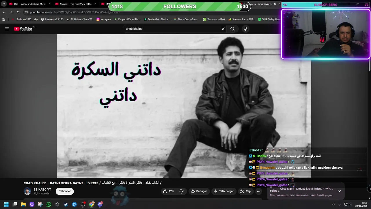Image resolution: width=371 pixels, height=209 pixels.
Task: Open the DeviantArt bookmark
Action: pos(157,19)
